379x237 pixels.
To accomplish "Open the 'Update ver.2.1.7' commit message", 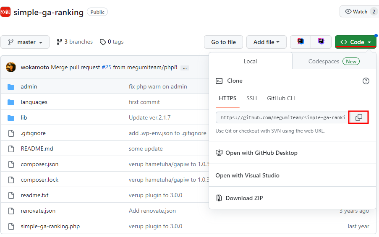I will click(149, 117).
